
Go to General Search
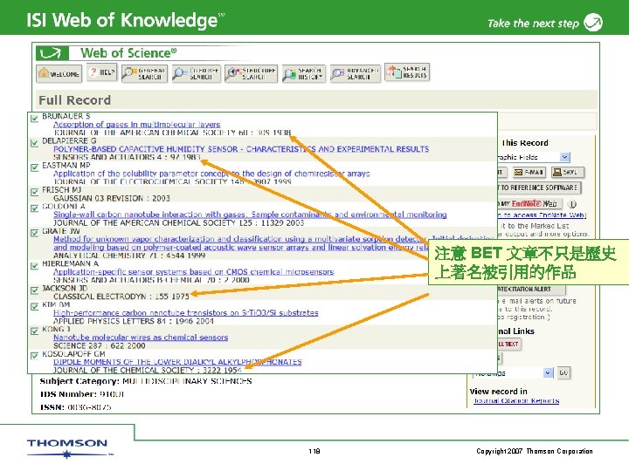click(x=144, y=73)
